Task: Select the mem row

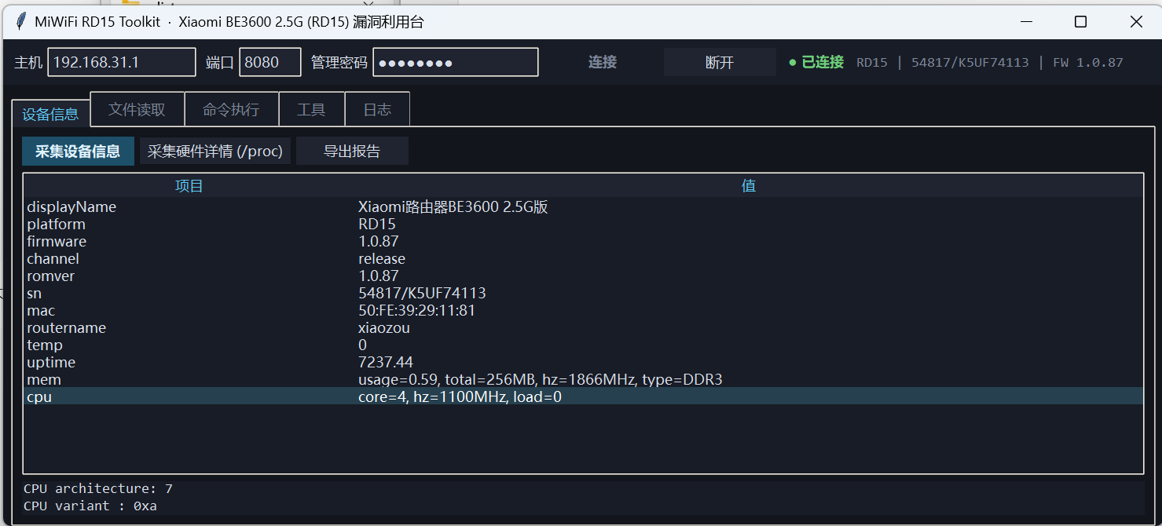Action: point(584,380)
